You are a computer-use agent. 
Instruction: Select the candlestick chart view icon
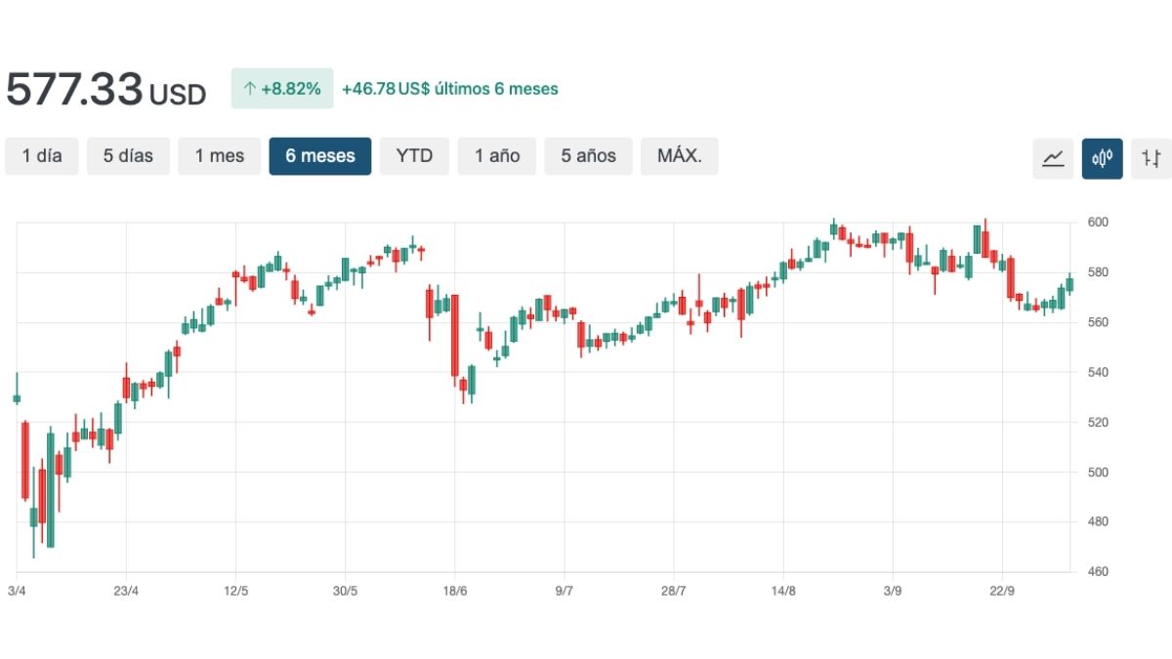pyautogui.click(x=1102, y=158)
